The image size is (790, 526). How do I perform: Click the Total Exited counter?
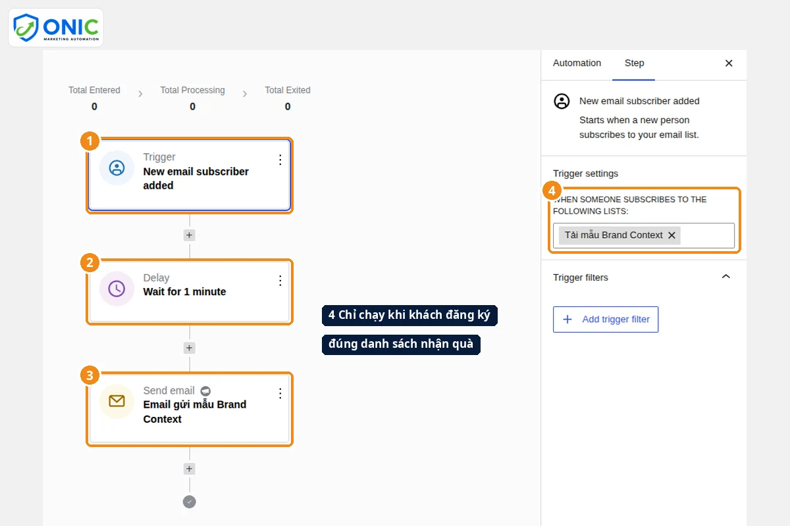(288, 98)
